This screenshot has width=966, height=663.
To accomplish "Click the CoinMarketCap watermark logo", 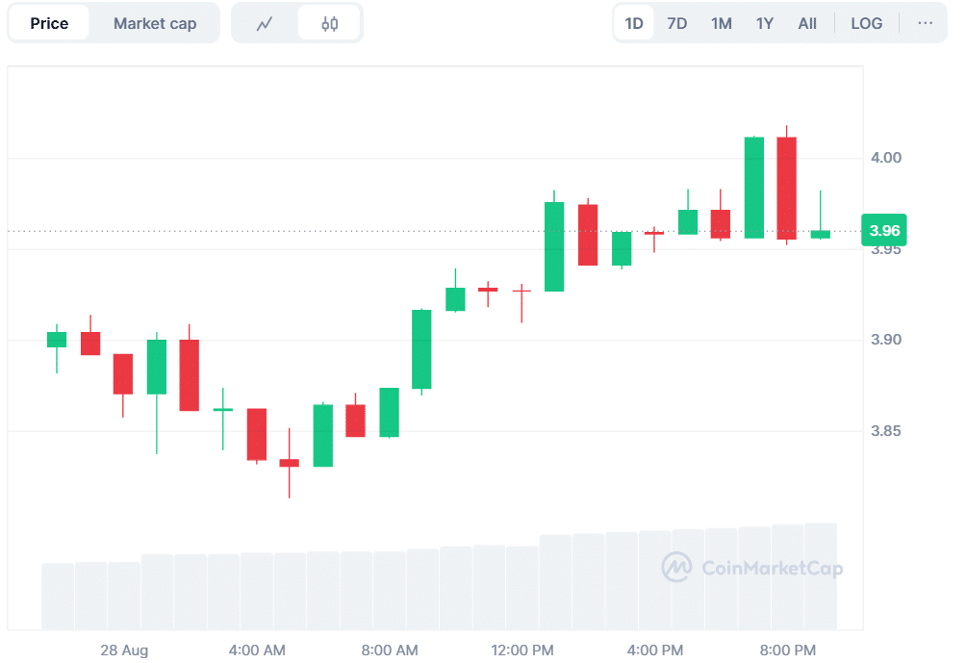I will click(752, 568).
